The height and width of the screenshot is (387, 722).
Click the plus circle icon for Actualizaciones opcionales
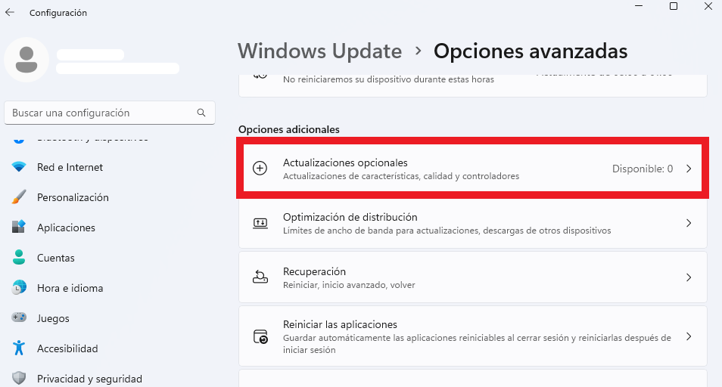point(260,169)
